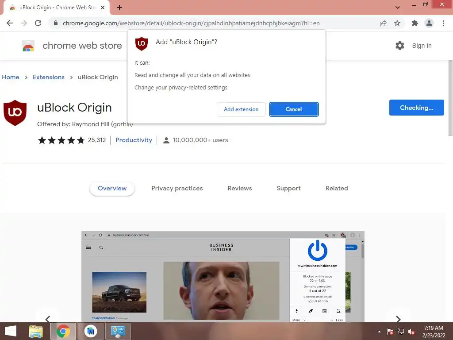The width and height of the screenshot is (453, 340).
Task: Switch to the Reviews tab
Action: click(x=240, y=188)
